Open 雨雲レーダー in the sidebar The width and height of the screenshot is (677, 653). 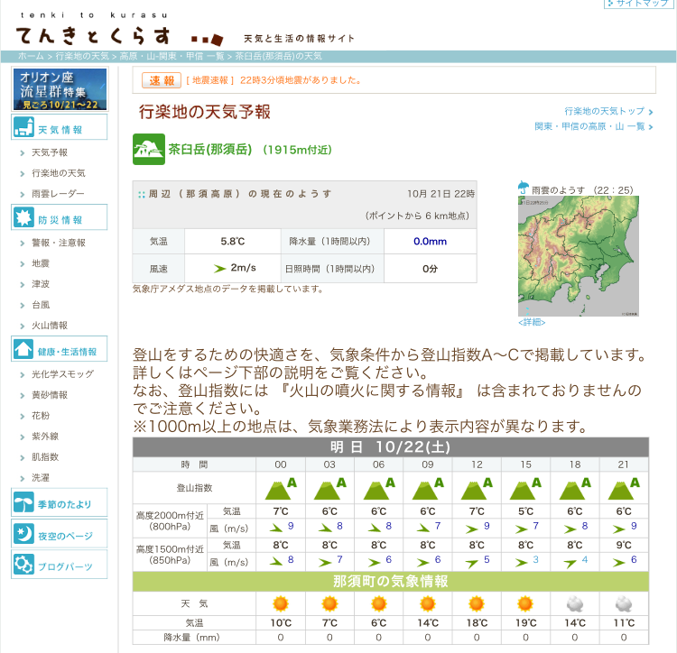tap(58, 194)
